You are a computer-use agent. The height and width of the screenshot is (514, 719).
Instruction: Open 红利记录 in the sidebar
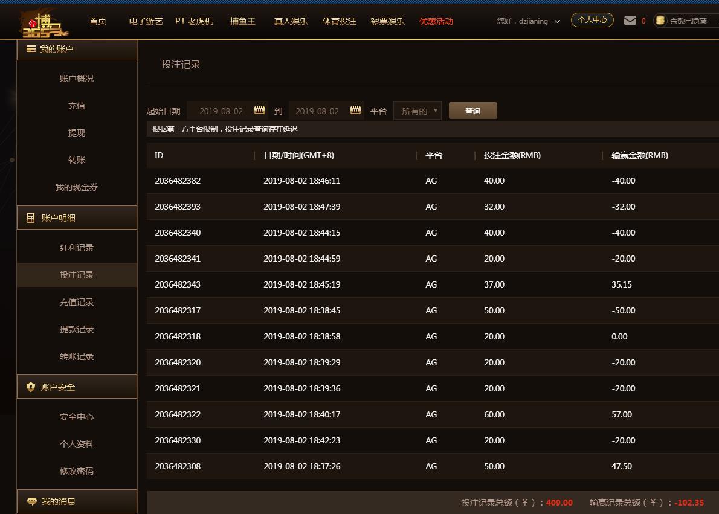(x=77, y=248)
